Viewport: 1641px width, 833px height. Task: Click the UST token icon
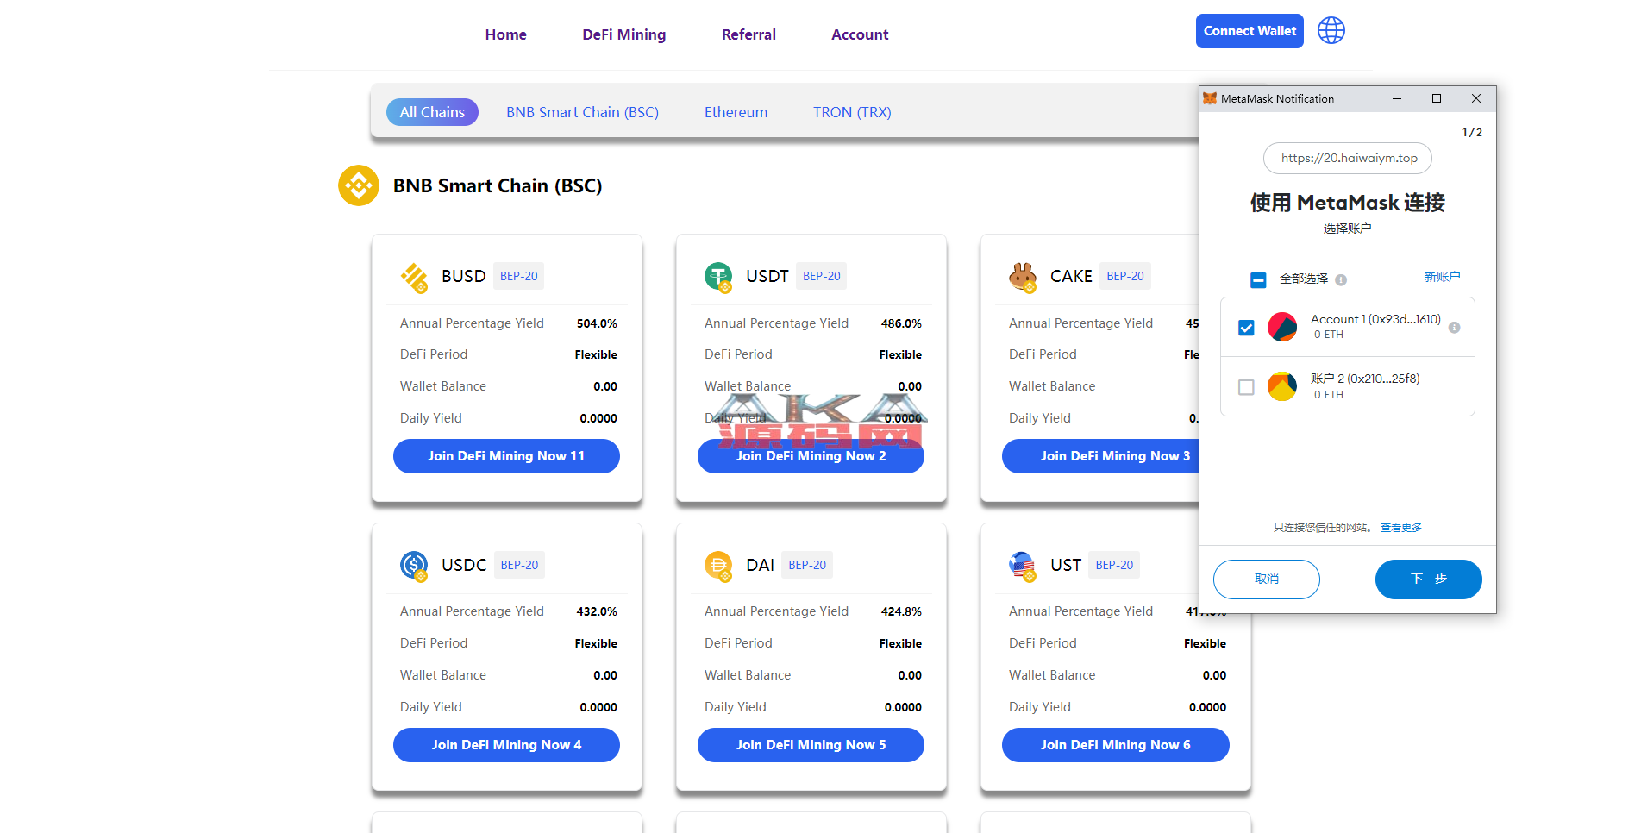1023,566
